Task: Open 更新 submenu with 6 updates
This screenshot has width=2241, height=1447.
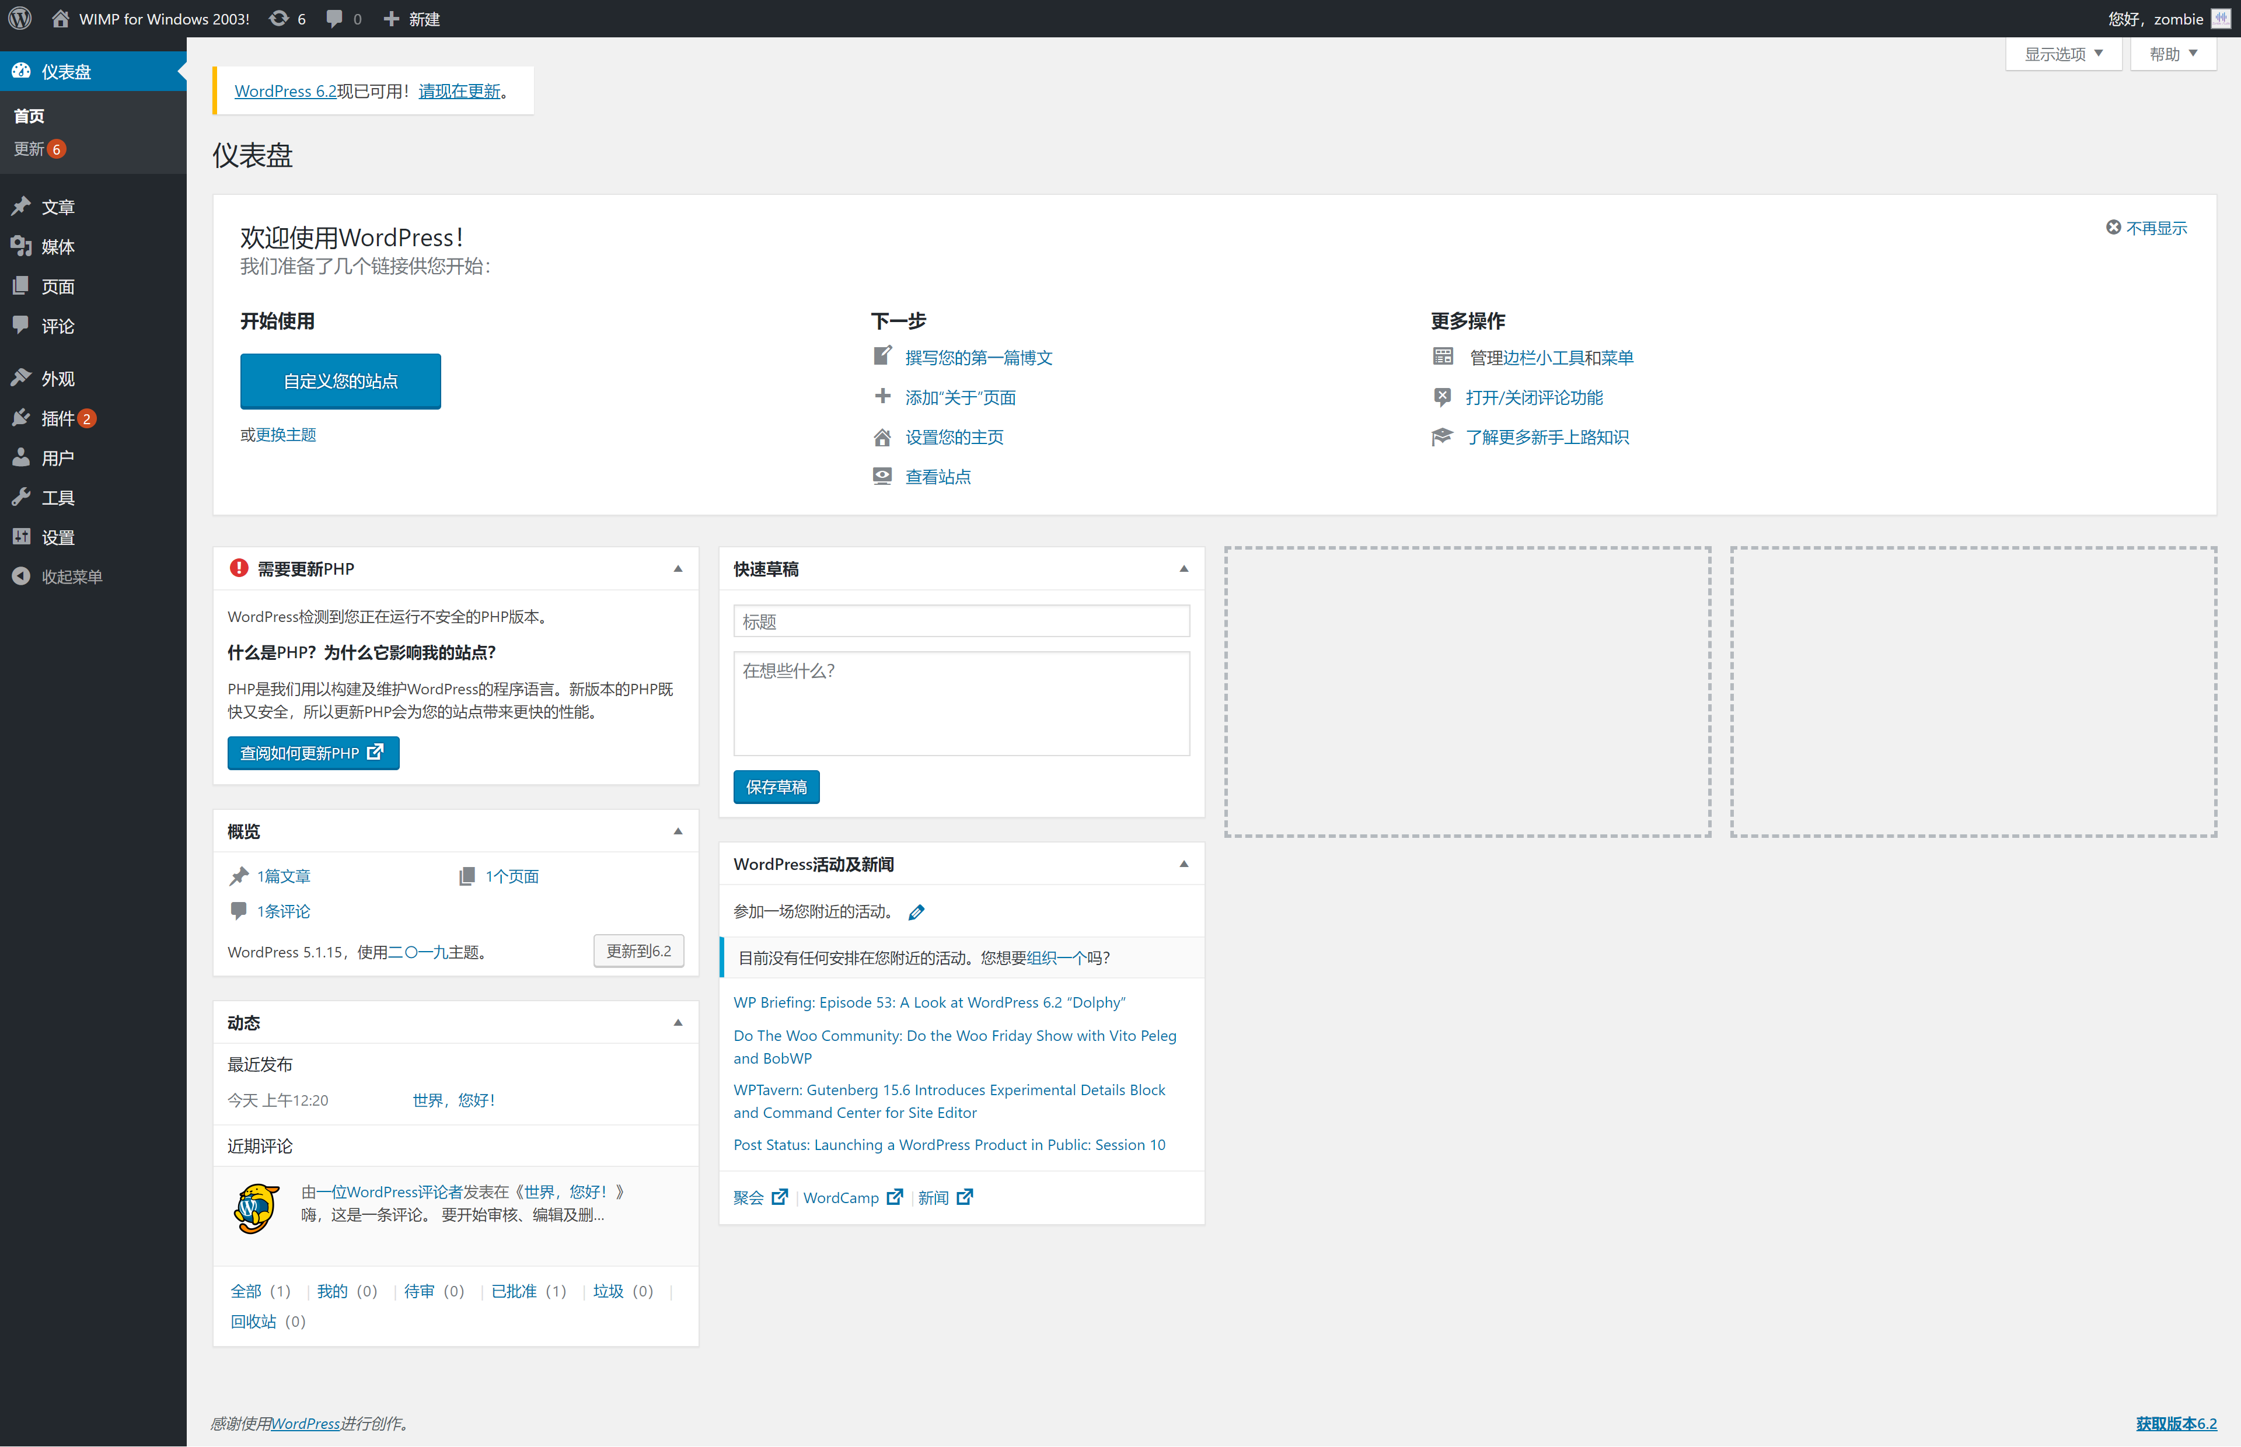Action: coord(40,148)
